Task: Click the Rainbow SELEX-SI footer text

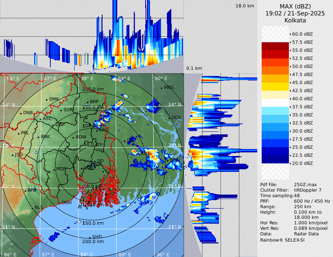Action: click(x=282, y=240)
